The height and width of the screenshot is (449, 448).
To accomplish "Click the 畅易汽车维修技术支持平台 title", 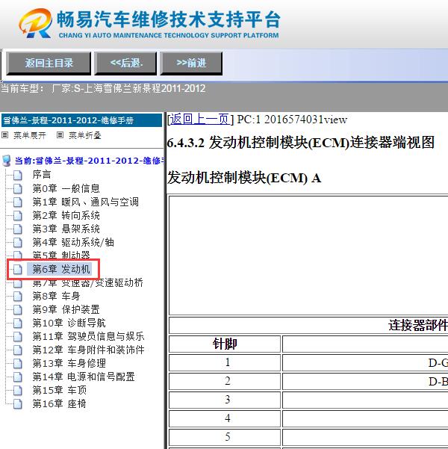I will 168,19.
